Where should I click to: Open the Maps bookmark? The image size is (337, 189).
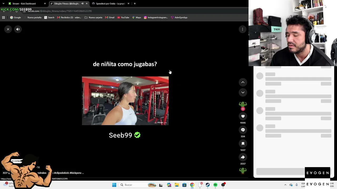137,18
